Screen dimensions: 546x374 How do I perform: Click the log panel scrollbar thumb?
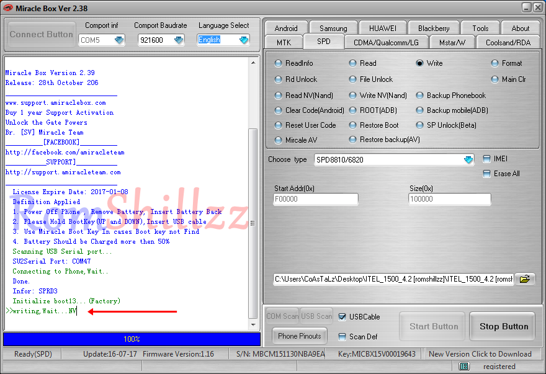pos(253,223)
